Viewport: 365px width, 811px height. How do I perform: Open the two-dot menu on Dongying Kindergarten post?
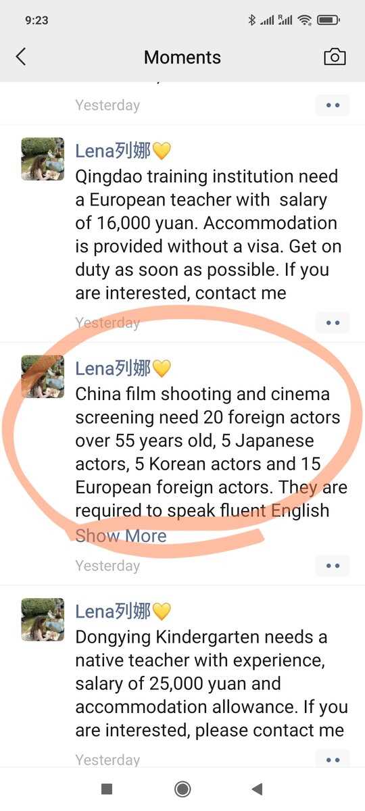pos(333,760)
